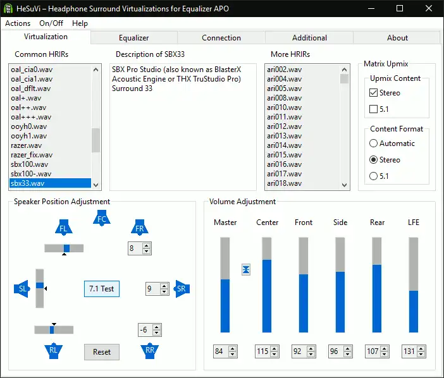Switch to the Equalizer tab
This screenshot has width=444, height=378.
(134, 38)
